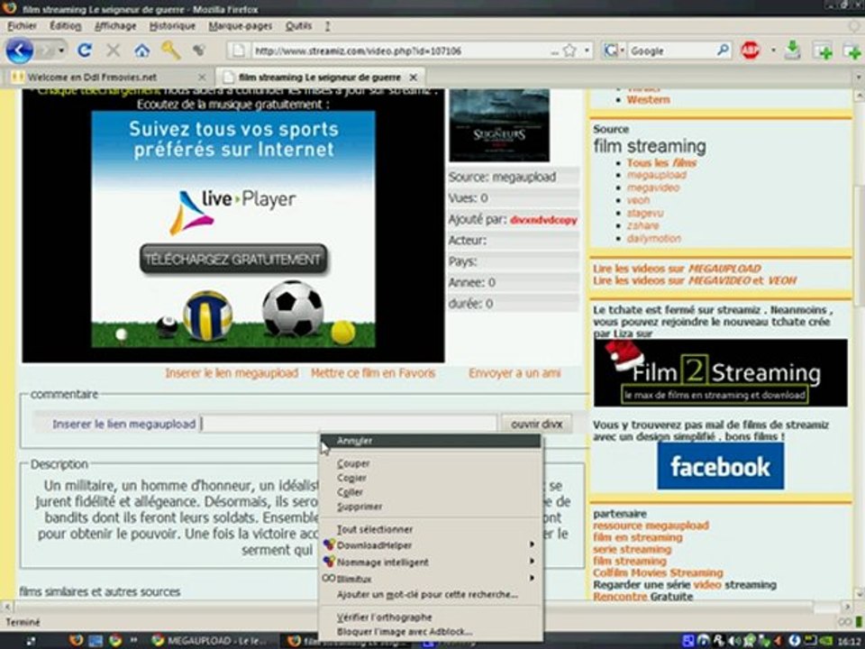The image size is (865, 649).
Task: Open the Marque-pages menu
Action: tap(240, 26)
